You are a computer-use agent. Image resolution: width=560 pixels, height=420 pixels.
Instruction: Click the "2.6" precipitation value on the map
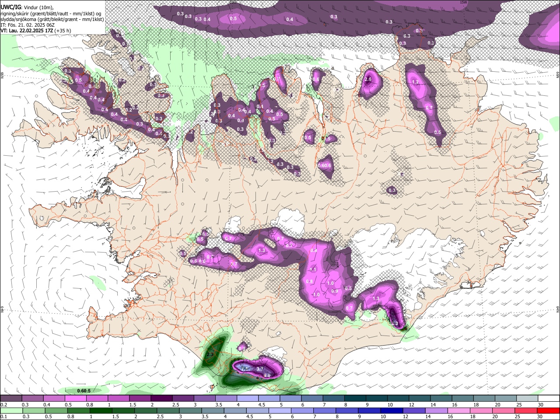[x=368, y=80]
